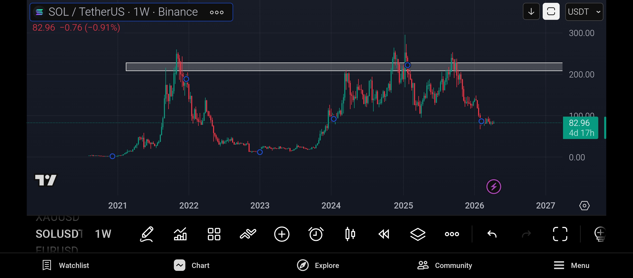The height and width of the screenshot is (278, 633).
Task: Switch to the Chart tab
Action: [x=192, y=265]
